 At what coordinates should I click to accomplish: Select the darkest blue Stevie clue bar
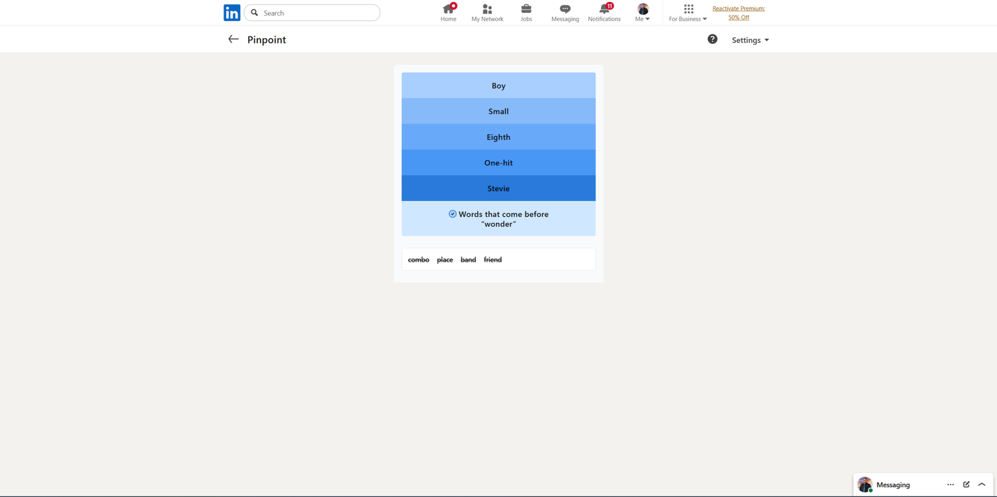tap(498, 188)
